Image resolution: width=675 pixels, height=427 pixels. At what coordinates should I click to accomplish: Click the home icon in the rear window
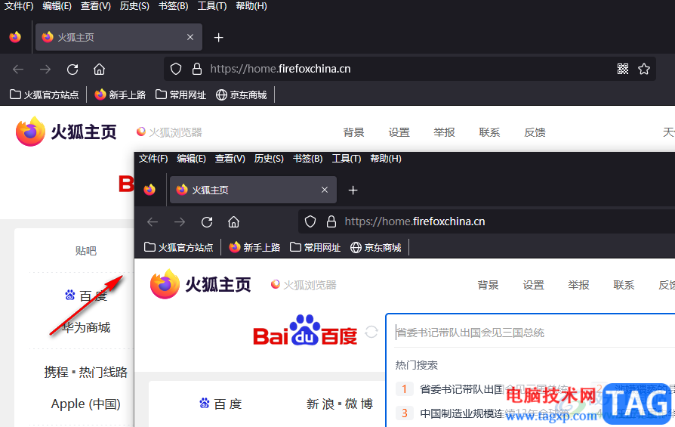click(100, 69)
